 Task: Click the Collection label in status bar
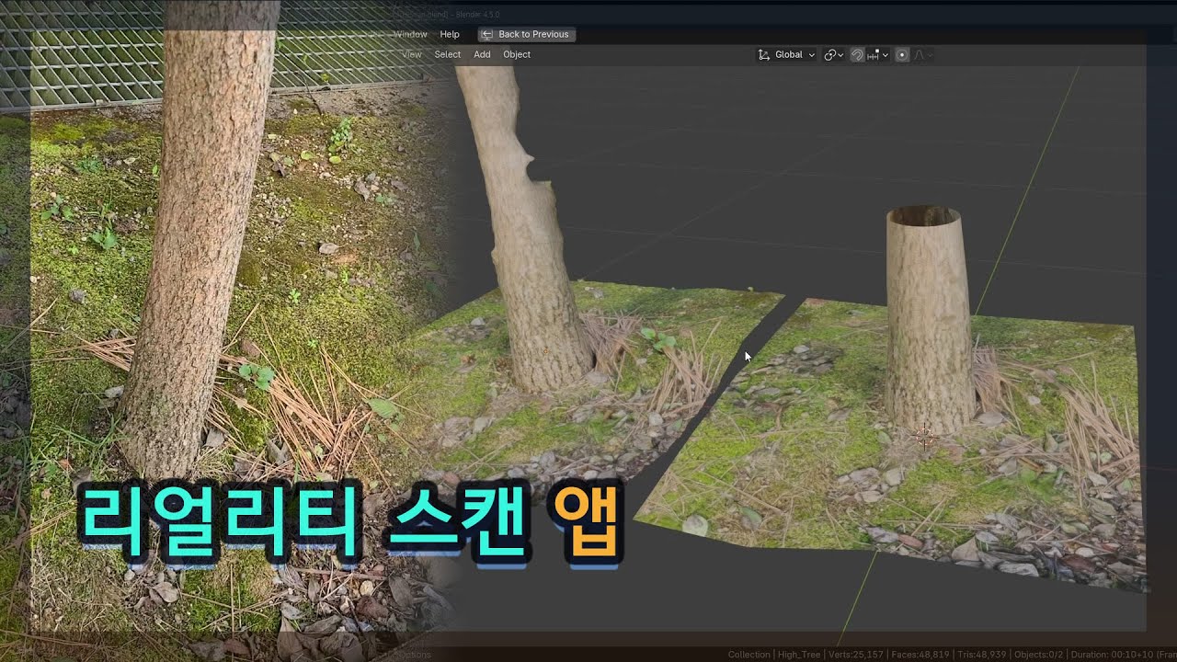click(x=748, y=655)
